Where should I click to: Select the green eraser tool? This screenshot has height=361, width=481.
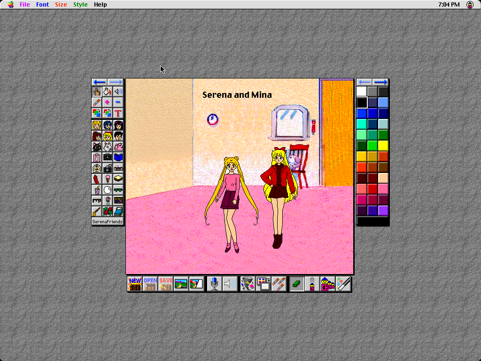(x=297, y=284)
